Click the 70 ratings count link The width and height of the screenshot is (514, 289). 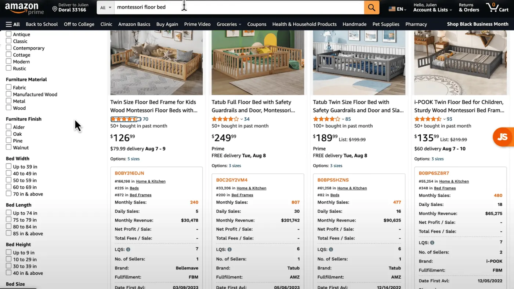coord(145,119)
